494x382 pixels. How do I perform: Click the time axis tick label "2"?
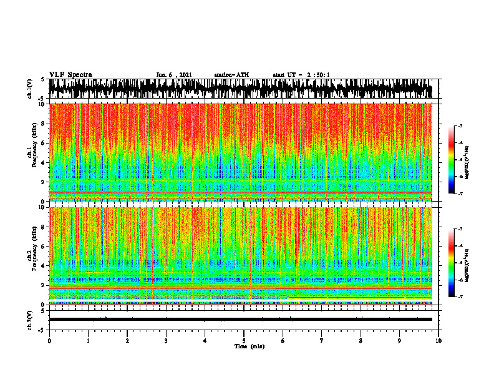click(x=127, y=341)
